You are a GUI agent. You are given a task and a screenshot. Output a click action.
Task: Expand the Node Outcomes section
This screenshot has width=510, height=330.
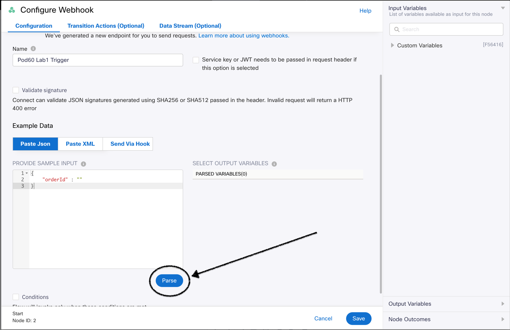coord(503,319)
